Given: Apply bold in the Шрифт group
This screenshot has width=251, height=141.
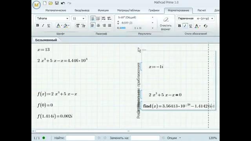Looking at the screenshot, I should point(38,25).
